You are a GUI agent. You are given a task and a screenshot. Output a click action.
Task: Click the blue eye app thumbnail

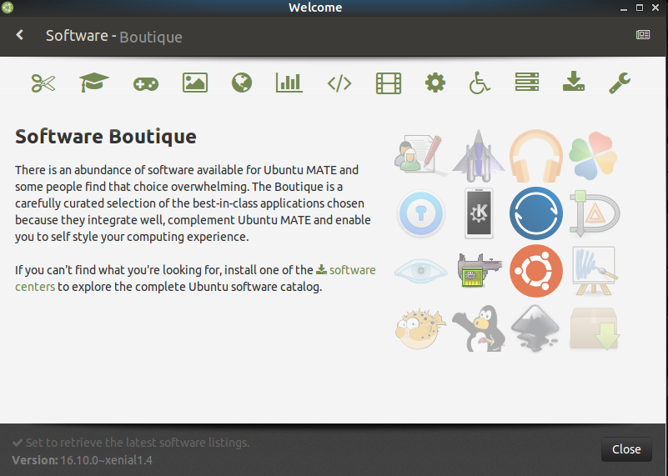click(421, 271)
